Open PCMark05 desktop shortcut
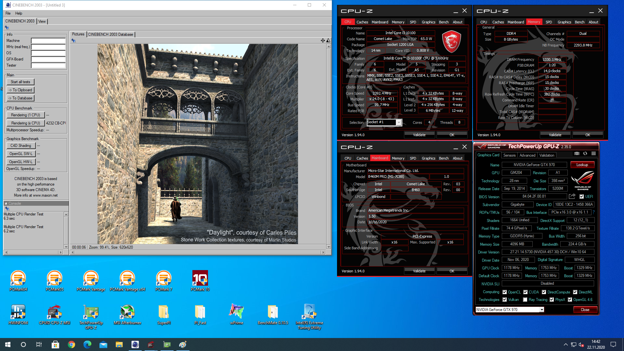624x351 pixels. pyautogui.click(x=55, y=281)
